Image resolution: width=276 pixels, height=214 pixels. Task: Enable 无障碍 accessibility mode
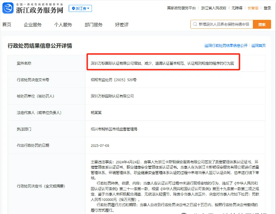(x=237, y=8)
